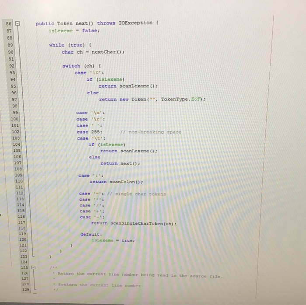Click the case '\n': label
Viewport: 306px width, 305px height.
pos(90,113)
